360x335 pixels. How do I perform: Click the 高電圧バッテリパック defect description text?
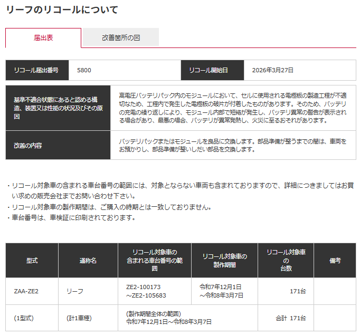tap(232, 108)
